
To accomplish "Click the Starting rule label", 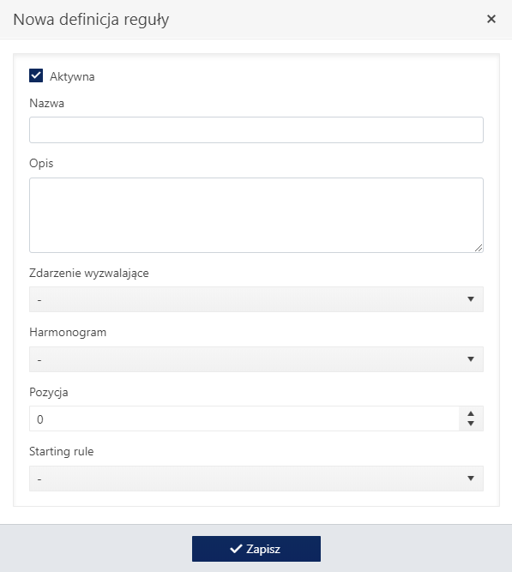I will pyautogui.click(x=61, y=452).
